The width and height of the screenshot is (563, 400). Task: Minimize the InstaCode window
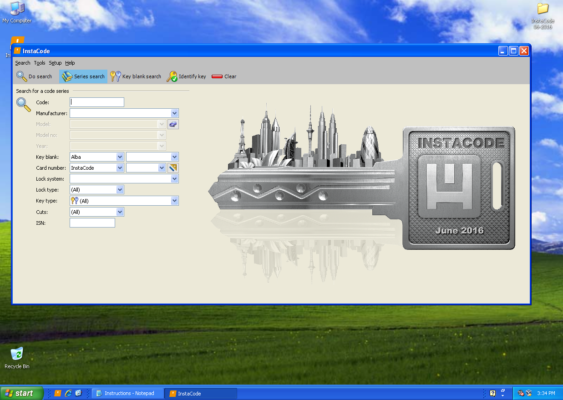(x=503, y=51)
